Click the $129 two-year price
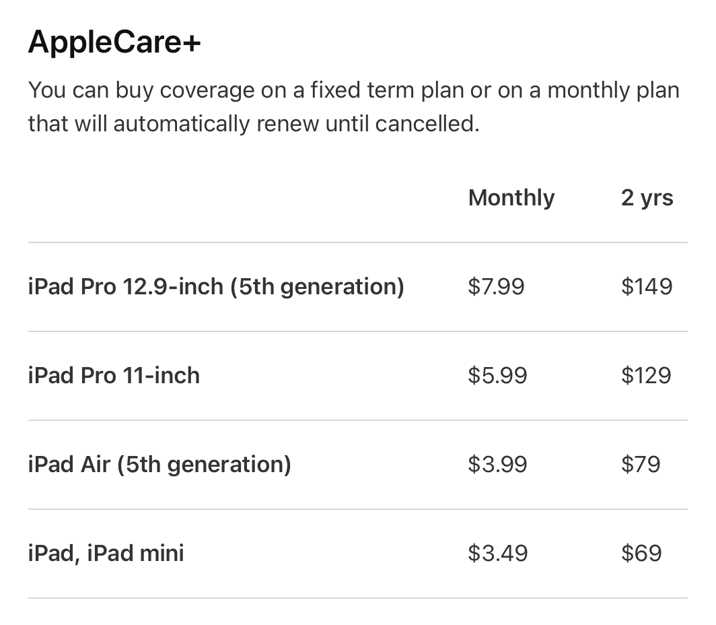 [x=646, y=375]
